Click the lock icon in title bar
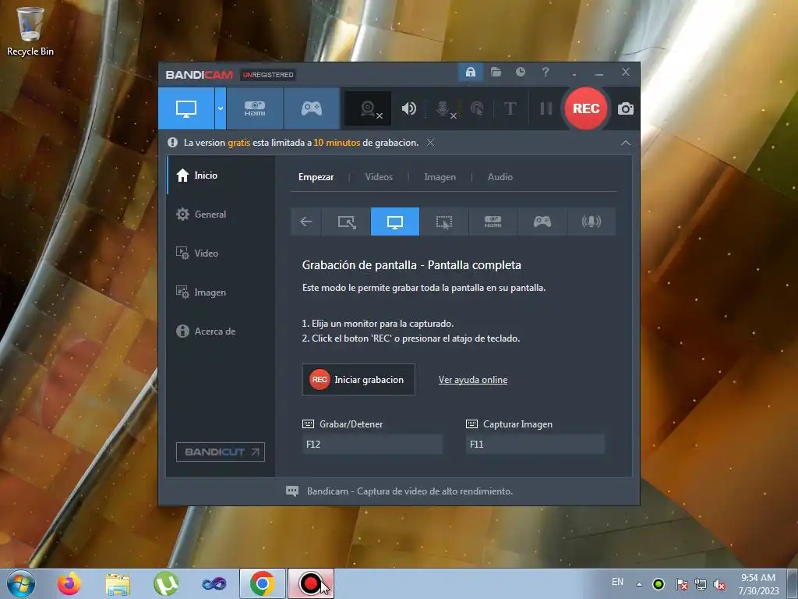Viewport: 798px width, 599px height. click(x=470, y=73)
